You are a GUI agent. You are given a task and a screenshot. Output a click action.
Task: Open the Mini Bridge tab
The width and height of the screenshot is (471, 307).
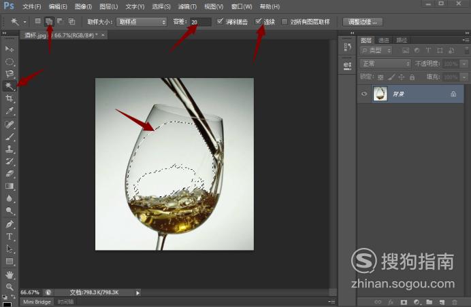(x=37, y=302)
